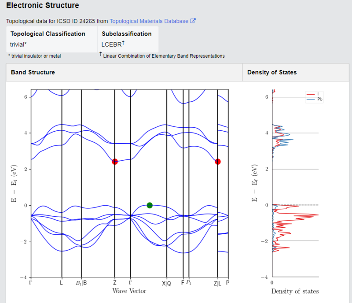352x303 pixels.
Task: Click the trivial classification value
Action: click(x=18, y=44)
